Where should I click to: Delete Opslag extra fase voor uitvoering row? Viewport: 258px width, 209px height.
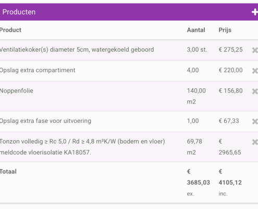click(255, 121)
